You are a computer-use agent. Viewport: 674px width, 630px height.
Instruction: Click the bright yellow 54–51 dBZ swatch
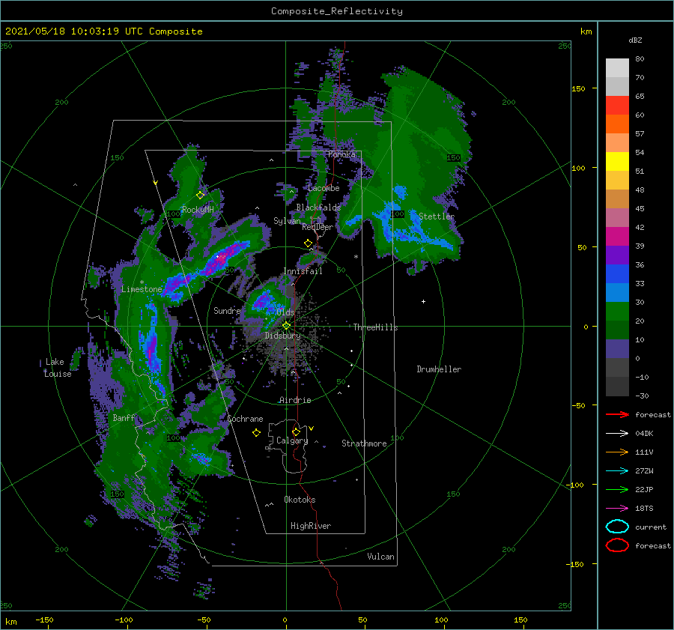tap(617, 162)
